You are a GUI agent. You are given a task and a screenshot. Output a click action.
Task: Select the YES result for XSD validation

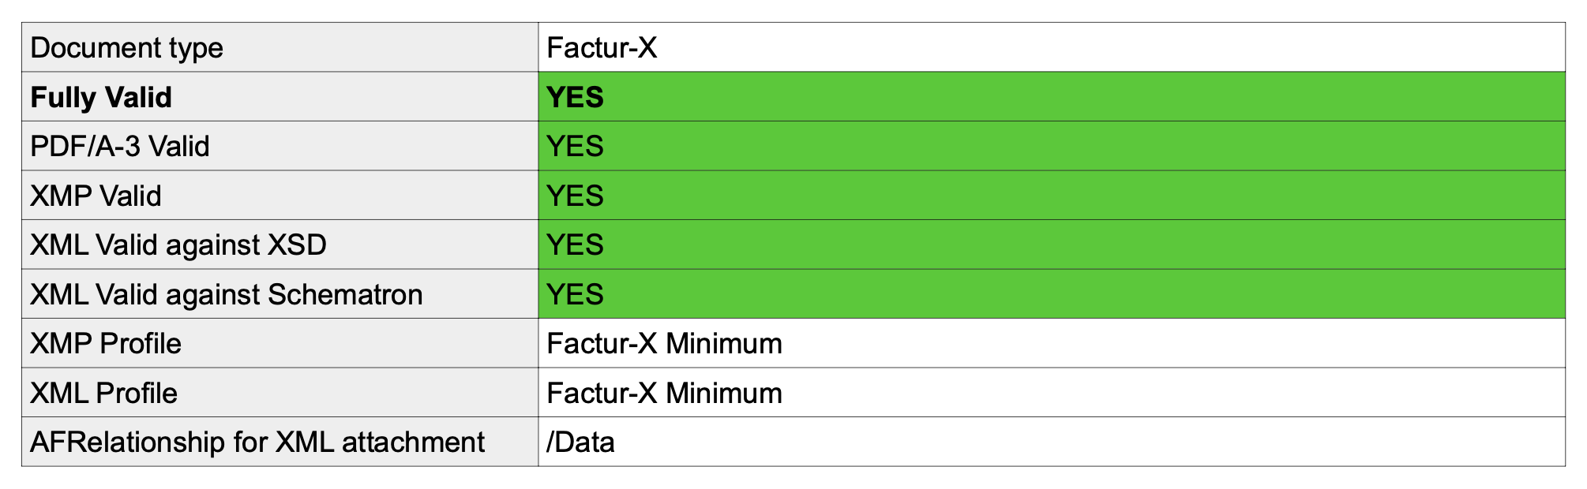point(575,245)
